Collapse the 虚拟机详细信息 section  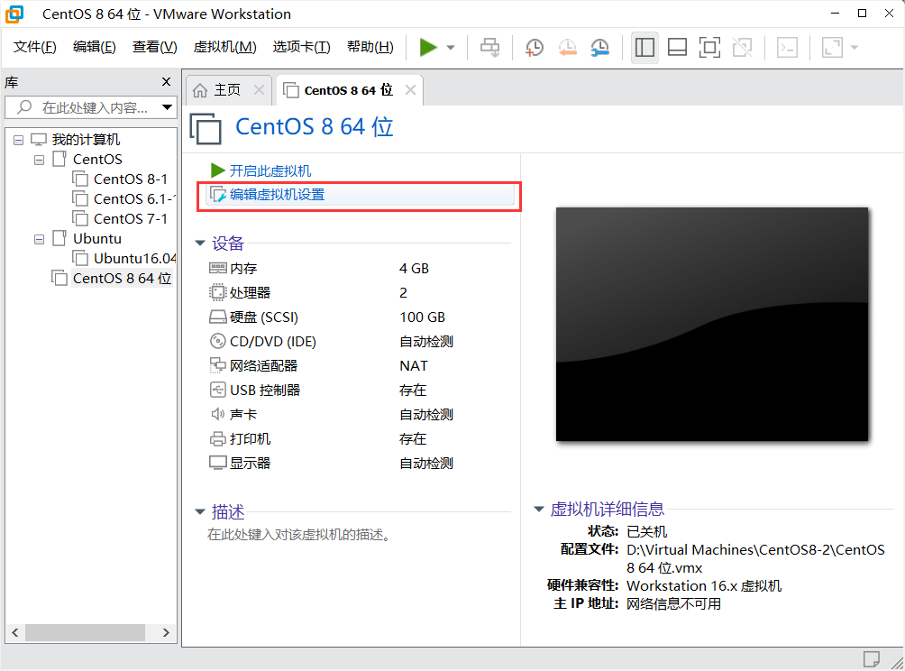pyautogui.click(x=539, y=509)
